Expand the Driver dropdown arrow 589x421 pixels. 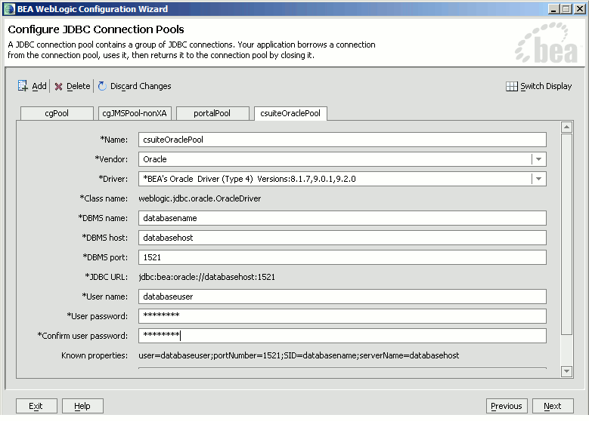coord(538,179)
